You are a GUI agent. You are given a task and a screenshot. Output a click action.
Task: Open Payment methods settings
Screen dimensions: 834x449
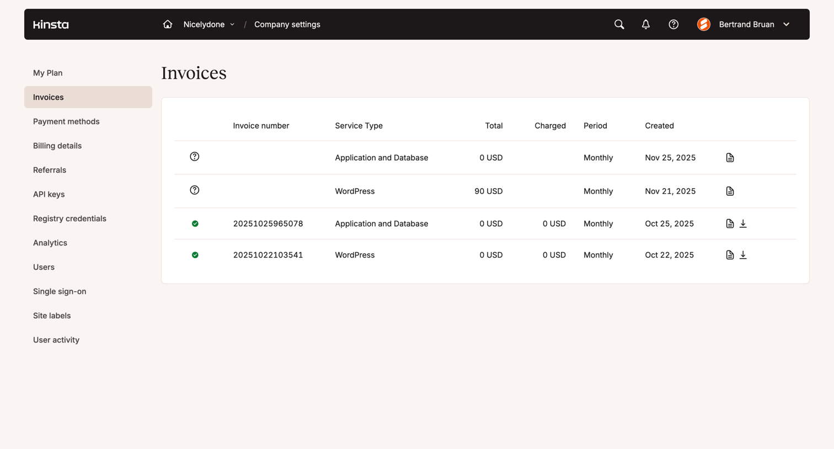pos(88,121)
